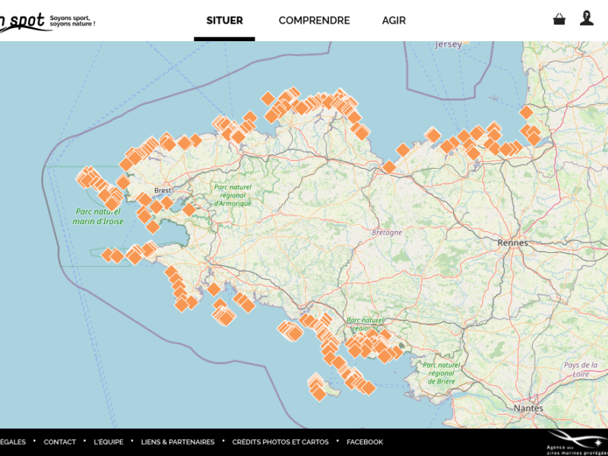Image resolution: width=608 pixels, height=456 pixels.
Task: Select the isolated orange marker north of Bretagne label
Action: (389, 167)
